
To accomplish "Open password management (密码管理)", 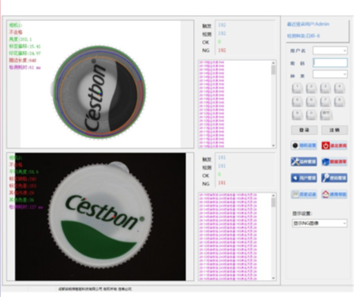I will [334, 177].
